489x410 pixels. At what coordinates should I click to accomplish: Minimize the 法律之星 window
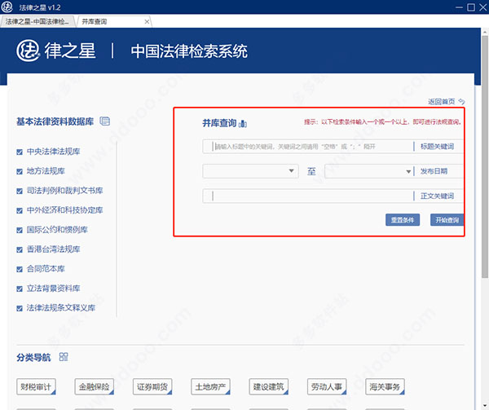tap(459, 7)
